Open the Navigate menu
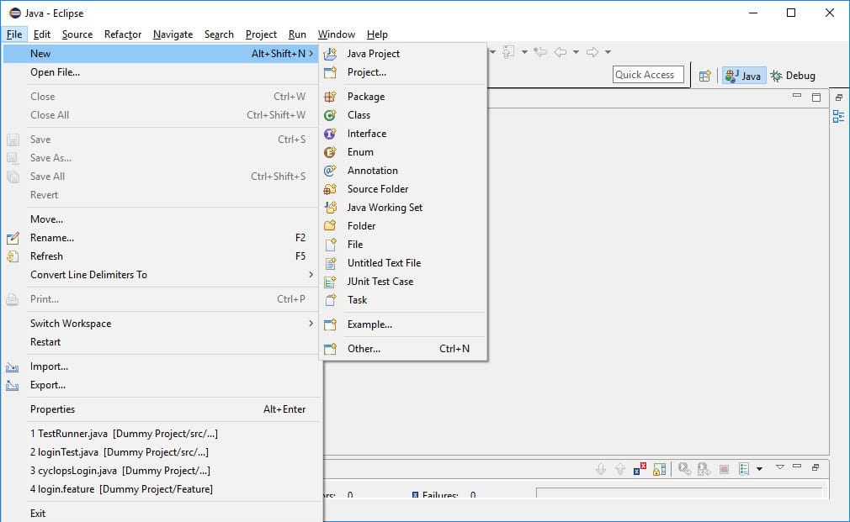This screenshot has width=850, height=522. pyautogui.click(x=173, y=34)
